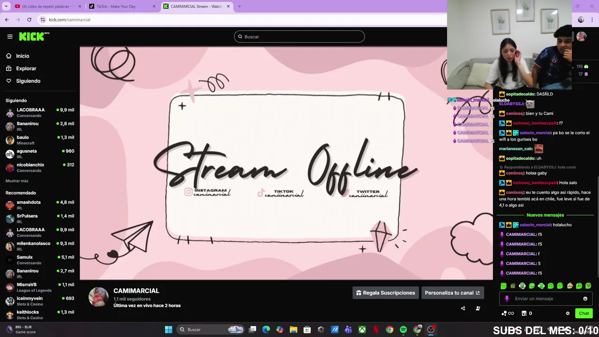Close the YouTube browser tab
This screenshot has width=599, height=337.
click(80, 7)
